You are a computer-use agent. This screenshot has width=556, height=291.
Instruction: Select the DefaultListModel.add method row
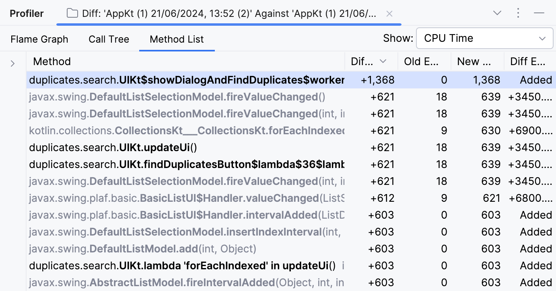[121, 248]
